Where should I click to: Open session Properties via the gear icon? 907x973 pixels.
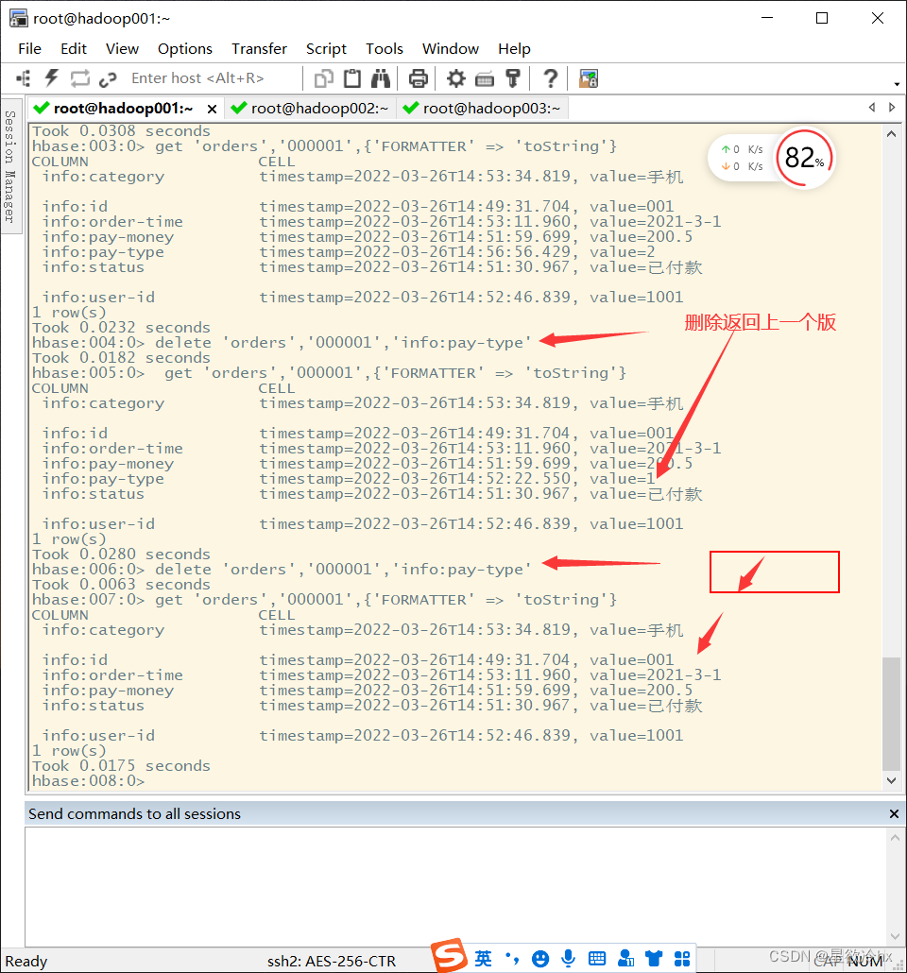[458, 78]
